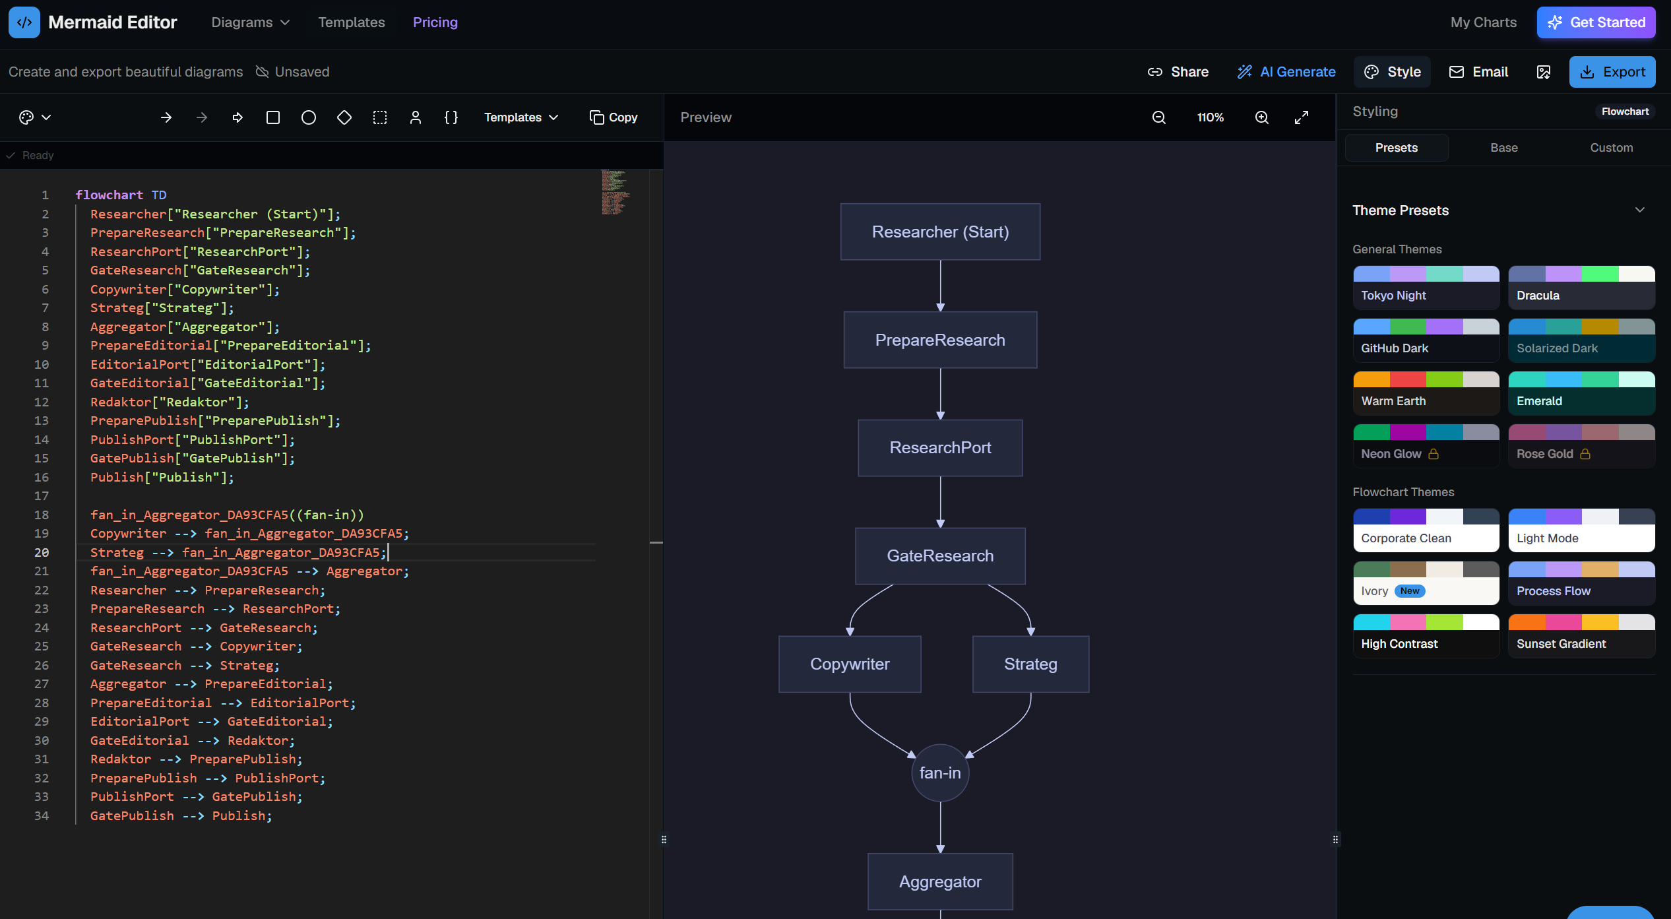The image size is (1671, 919).
Task: Select the Tokyo Night theme
Action: 1426,288
